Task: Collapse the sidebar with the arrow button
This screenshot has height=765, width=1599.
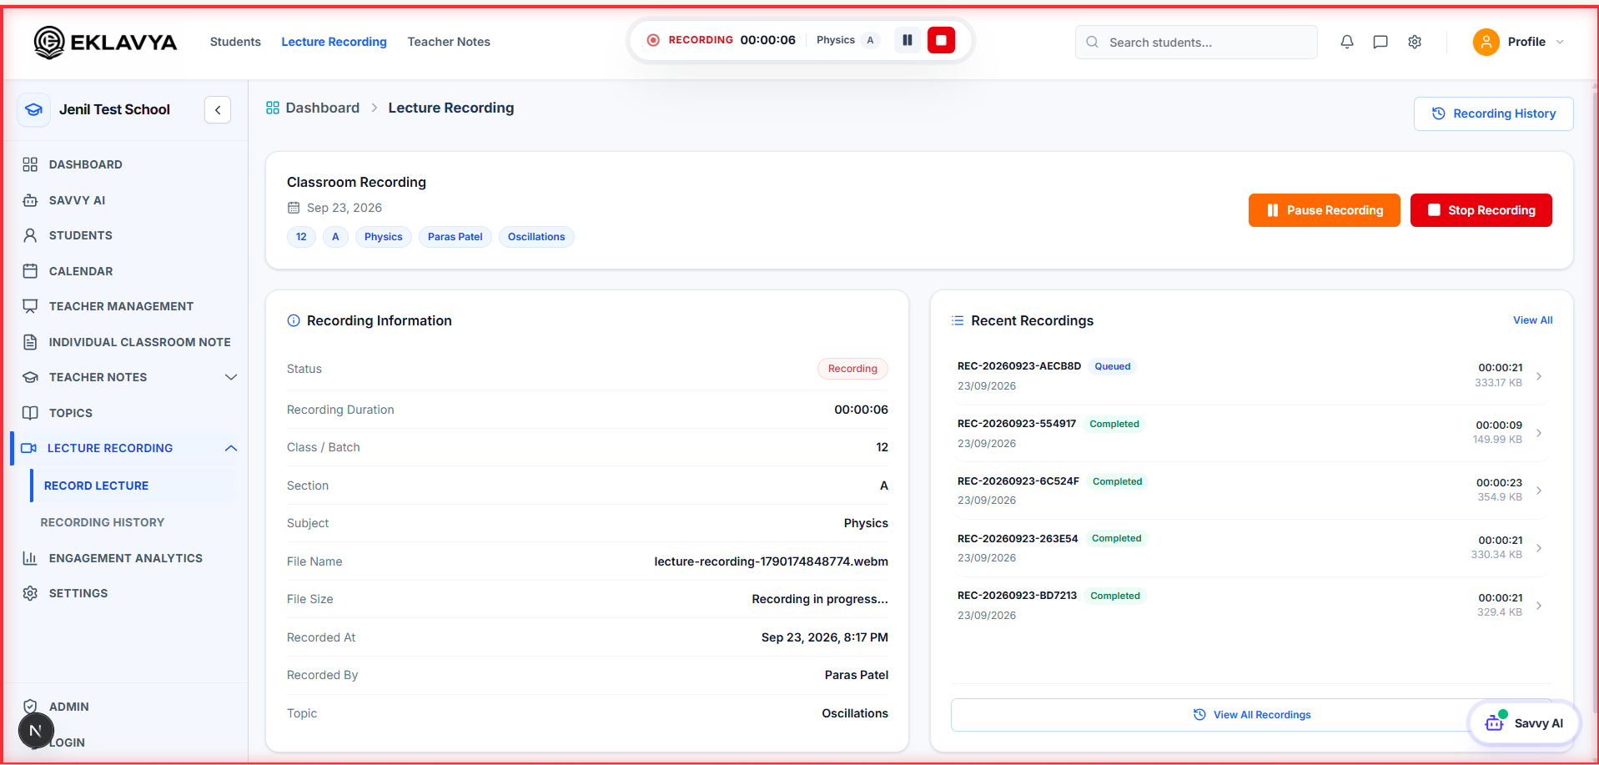Action: pos(218,109)
